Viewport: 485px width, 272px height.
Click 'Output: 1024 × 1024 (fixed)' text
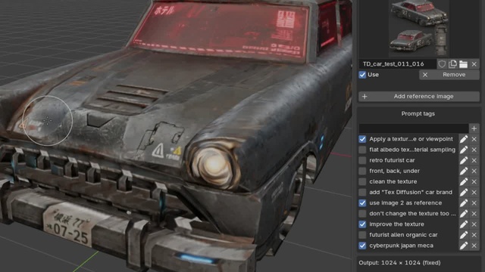click(x=399, y=263)
